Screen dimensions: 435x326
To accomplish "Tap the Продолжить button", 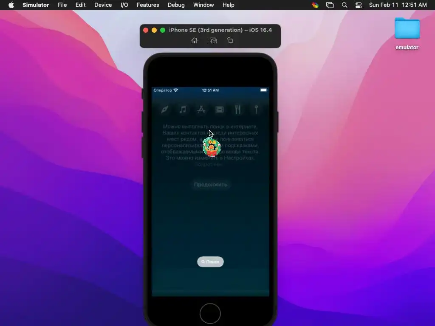I will (x=210, y=185).
